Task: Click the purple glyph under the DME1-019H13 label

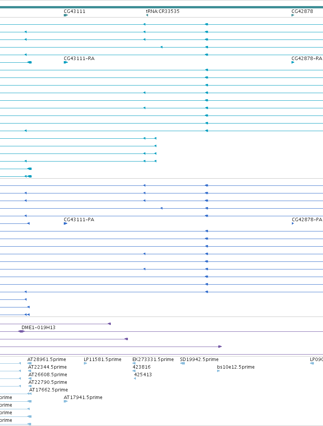Action: 21,331
